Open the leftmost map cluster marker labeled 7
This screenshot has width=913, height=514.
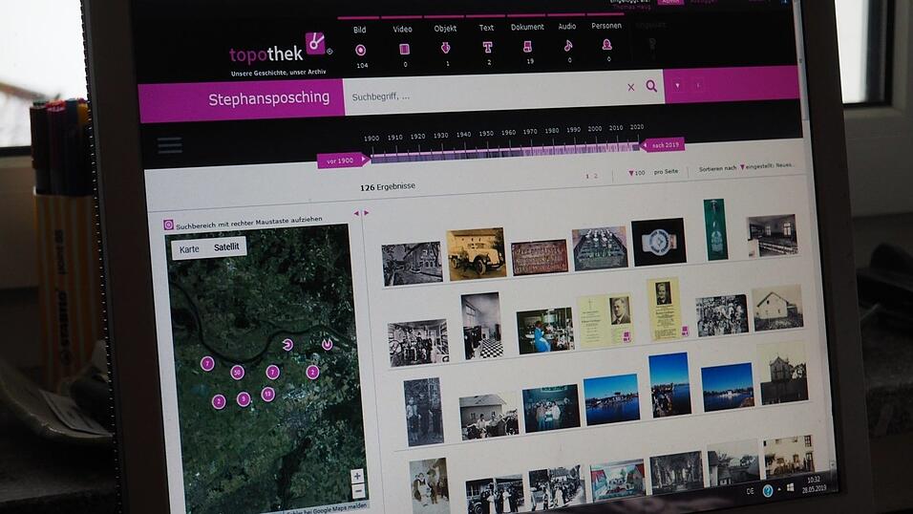point(207,364)
